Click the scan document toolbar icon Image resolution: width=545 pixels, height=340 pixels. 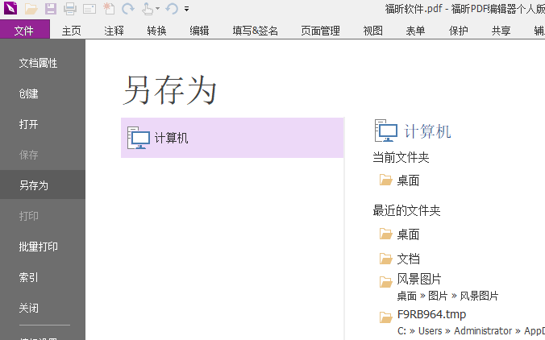[89, 9]
